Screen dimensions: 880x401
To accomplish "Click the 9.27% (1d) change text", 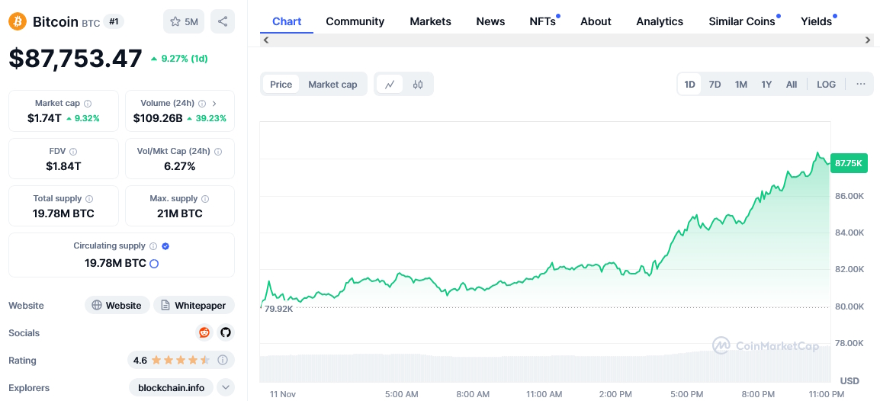I will pyautogui.click(x=184, y=59).
